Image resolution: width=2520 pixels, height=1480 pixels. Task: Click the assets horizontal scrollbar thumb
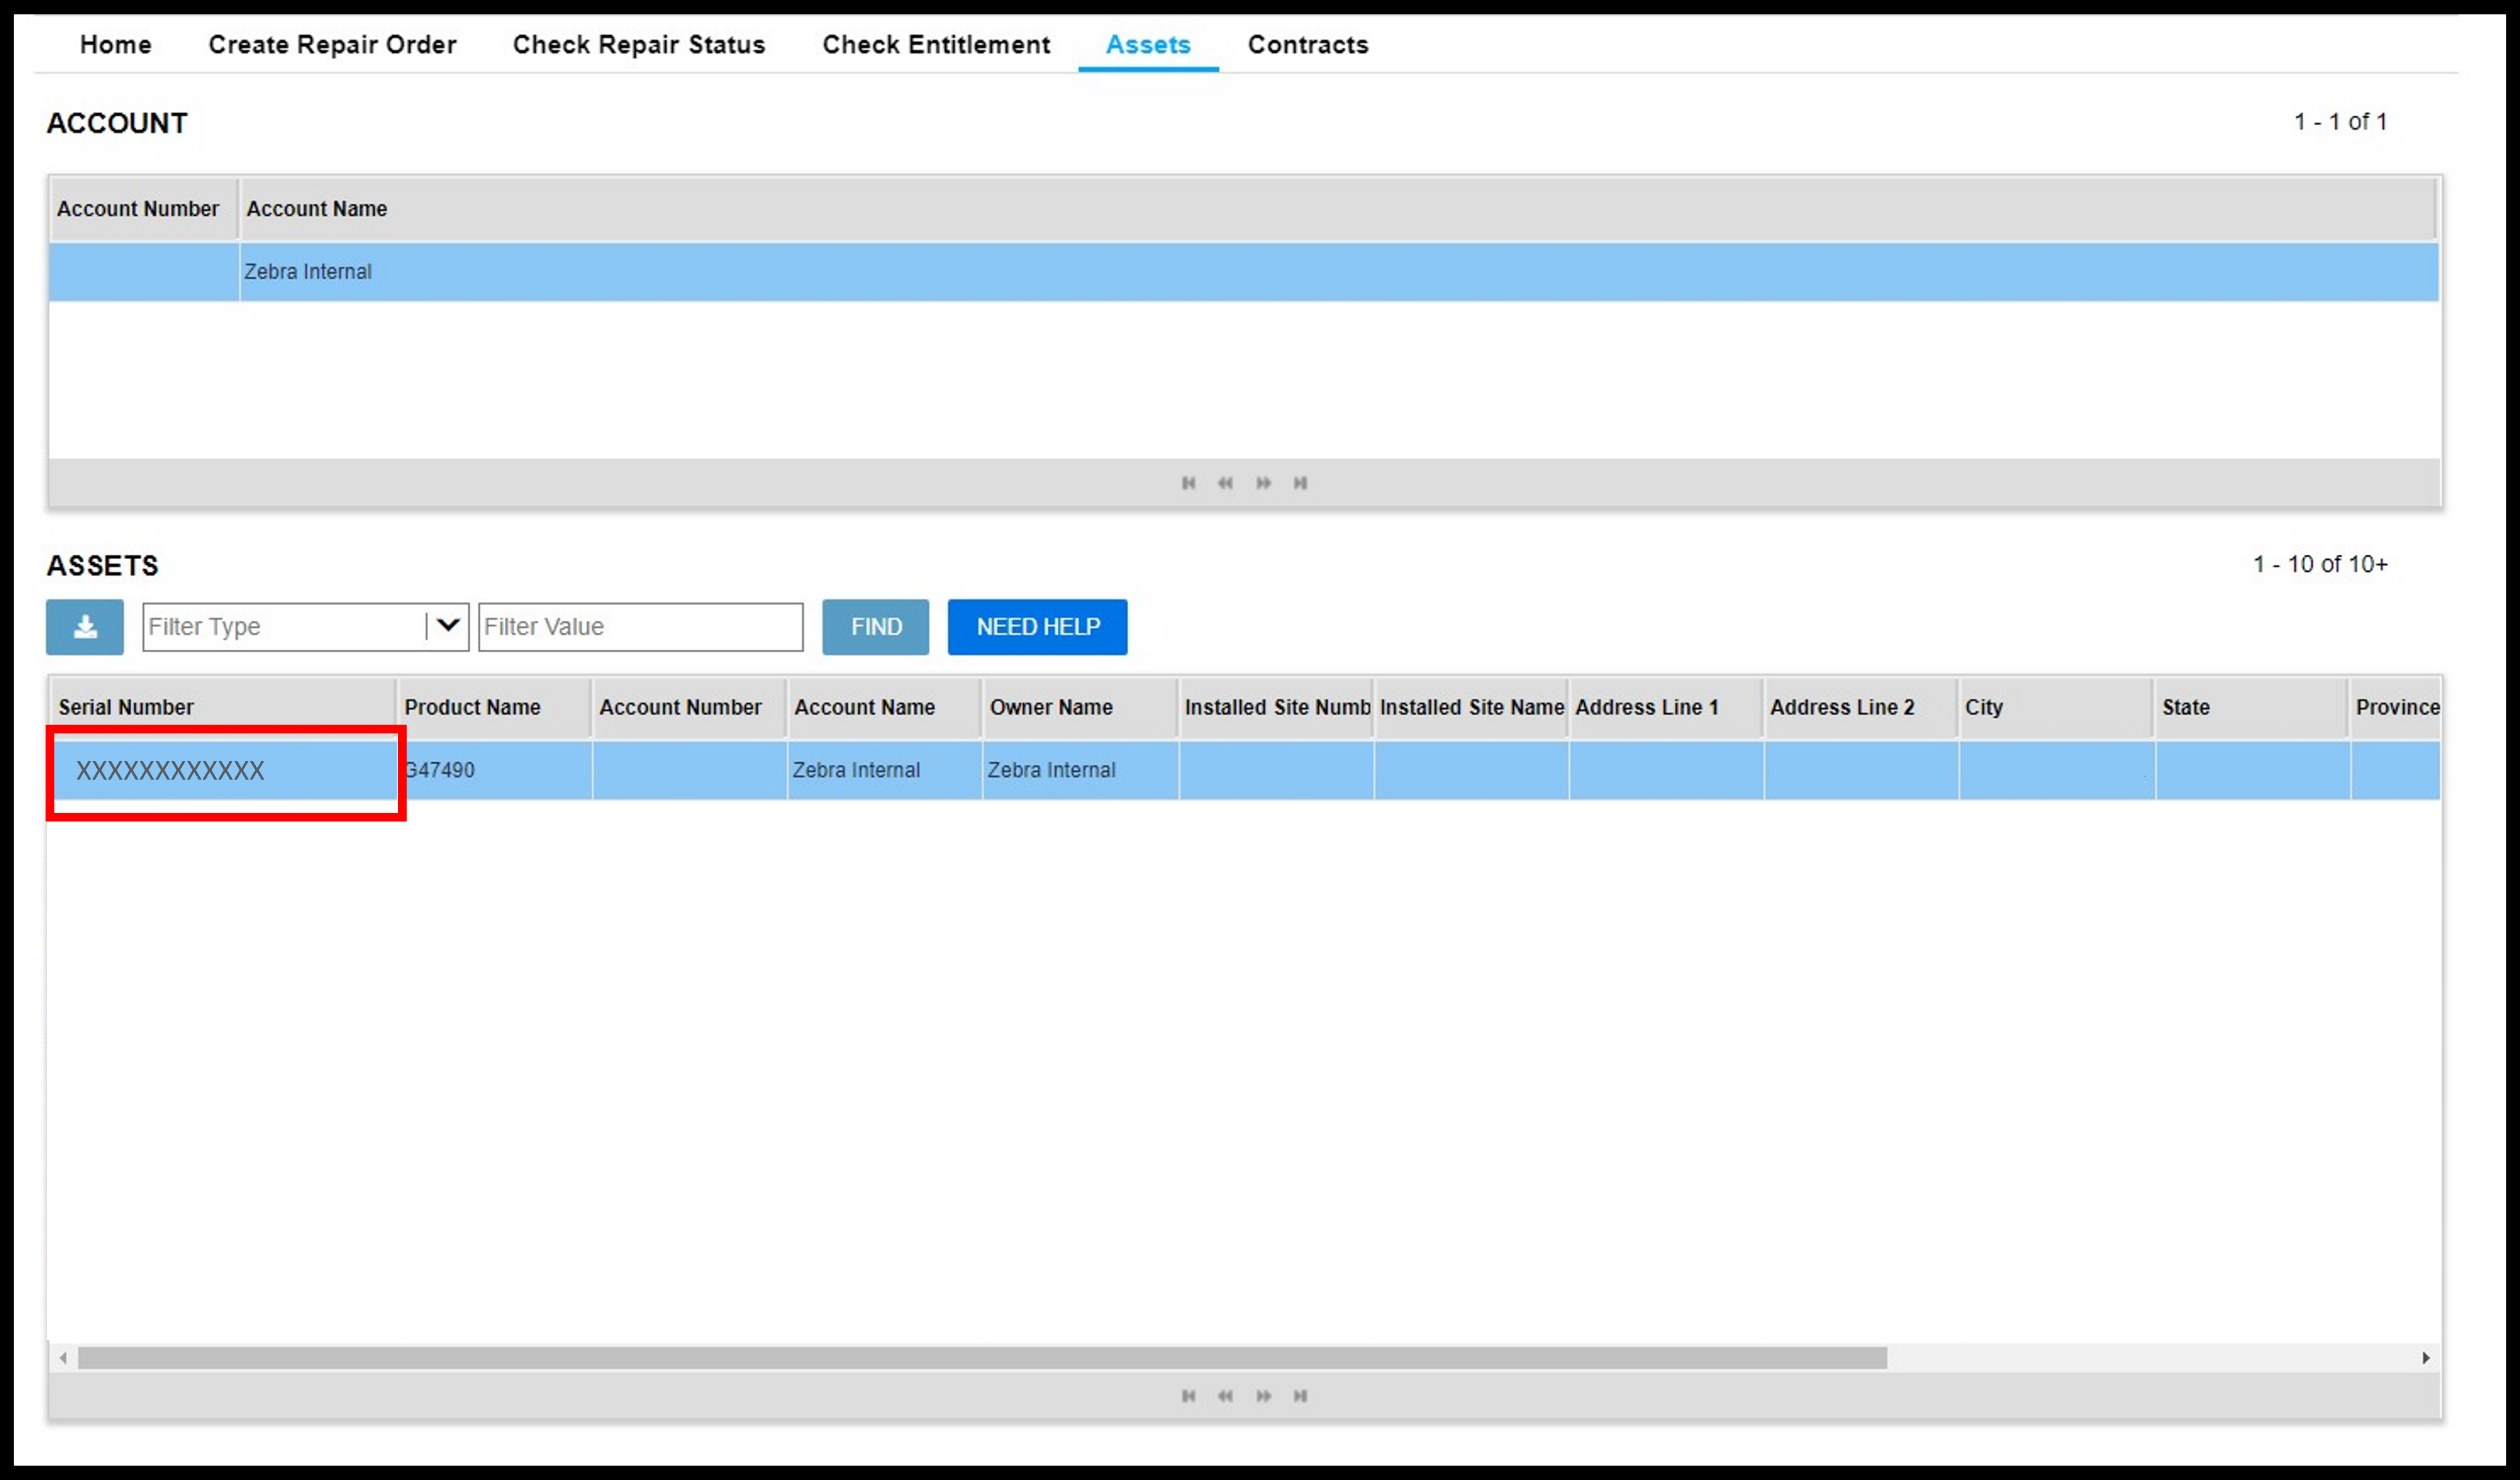[982, 1358]
